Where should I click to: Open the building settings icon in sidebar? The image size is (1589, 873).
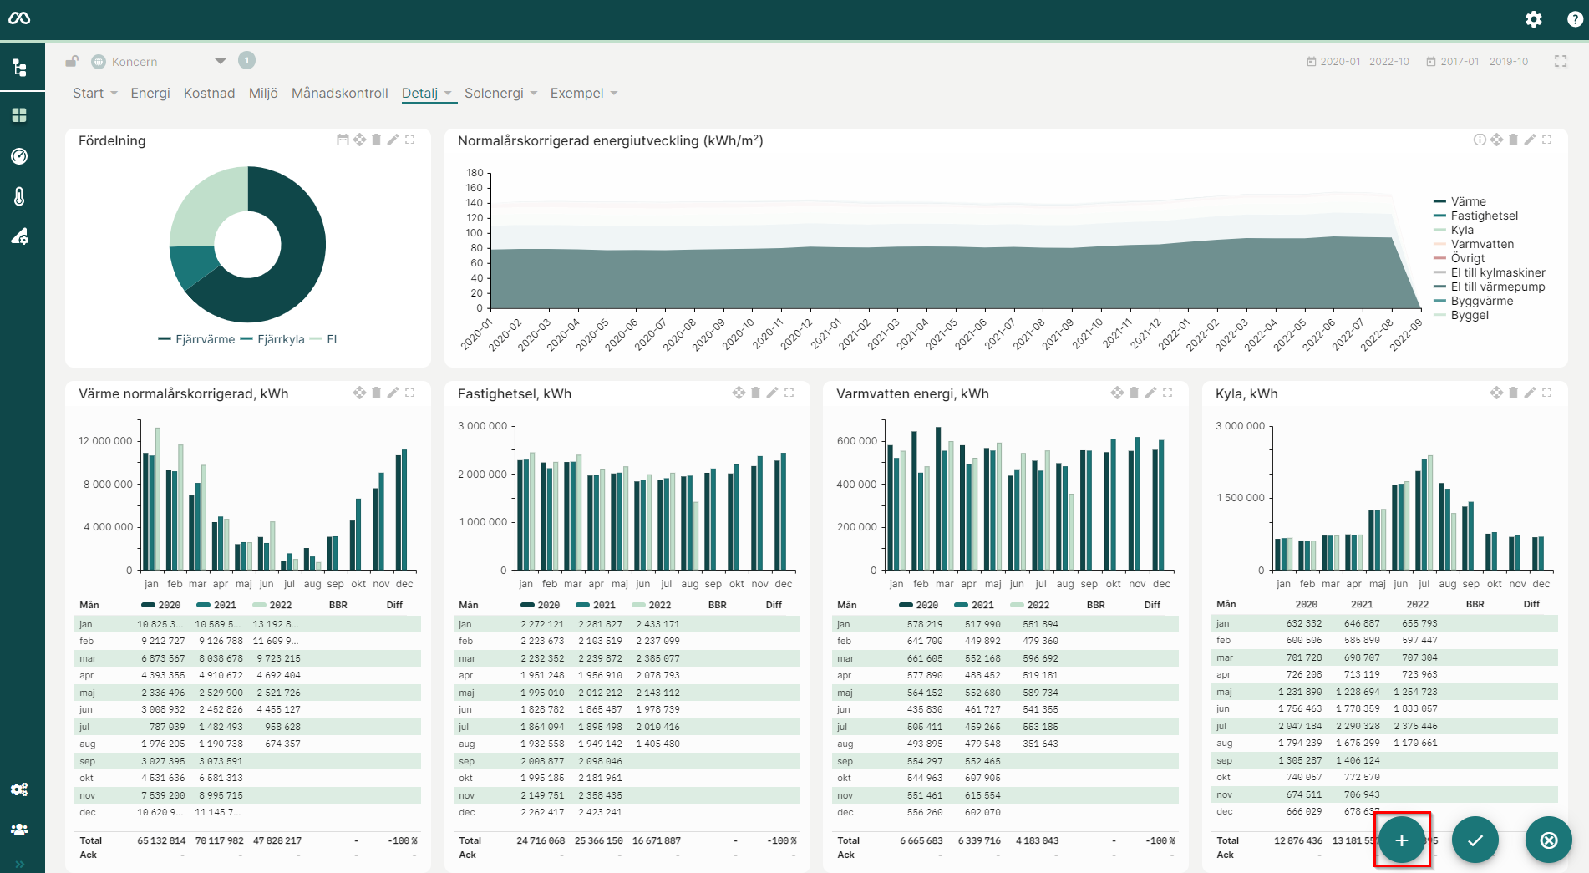(x=19, y=236)
